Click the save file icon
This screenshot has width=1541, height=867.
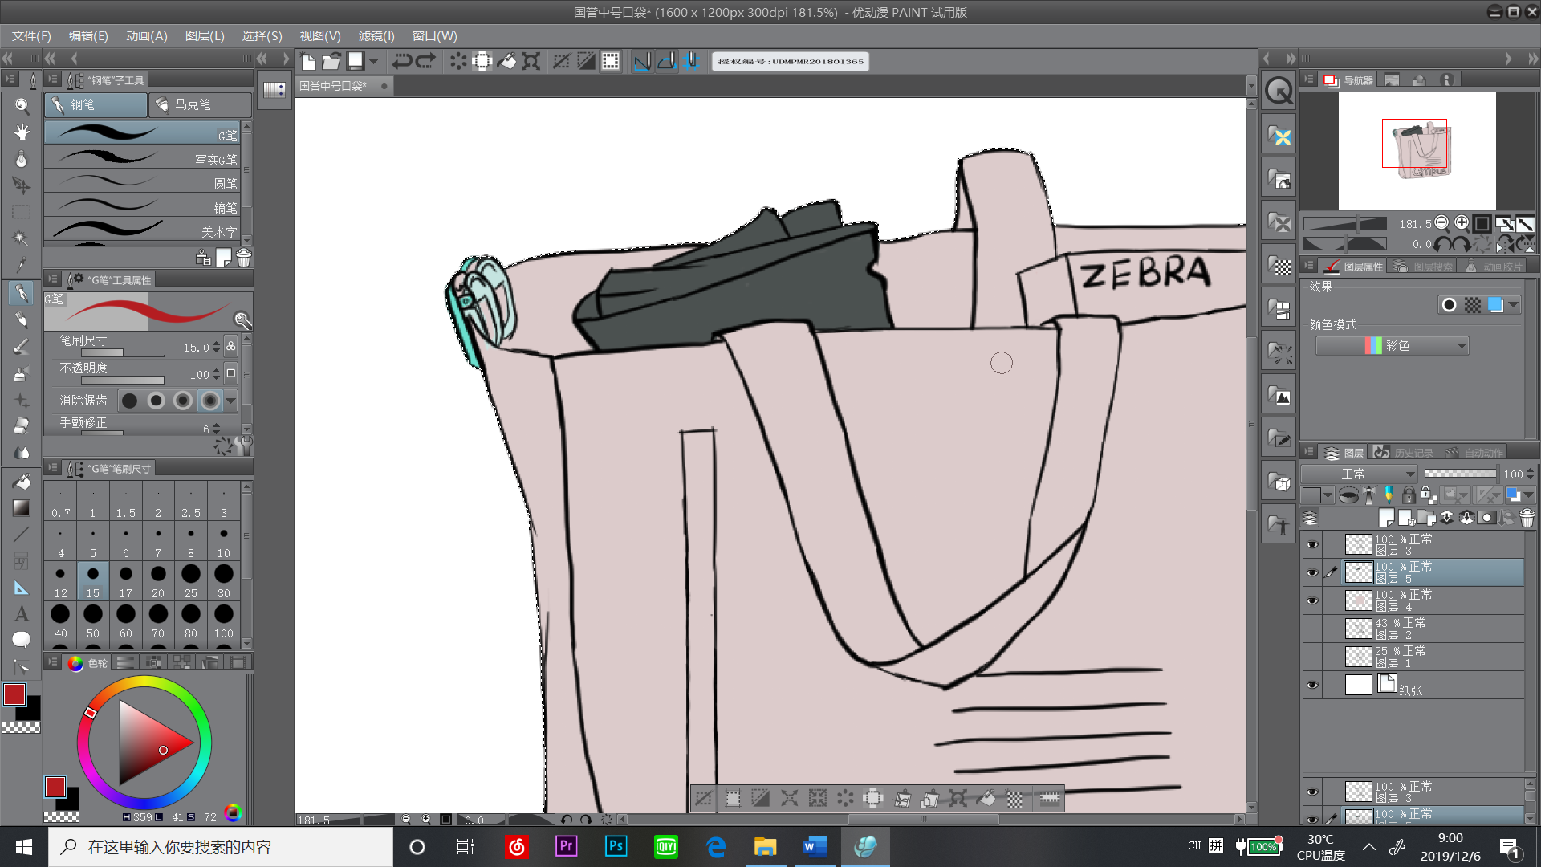click(356, 61)
